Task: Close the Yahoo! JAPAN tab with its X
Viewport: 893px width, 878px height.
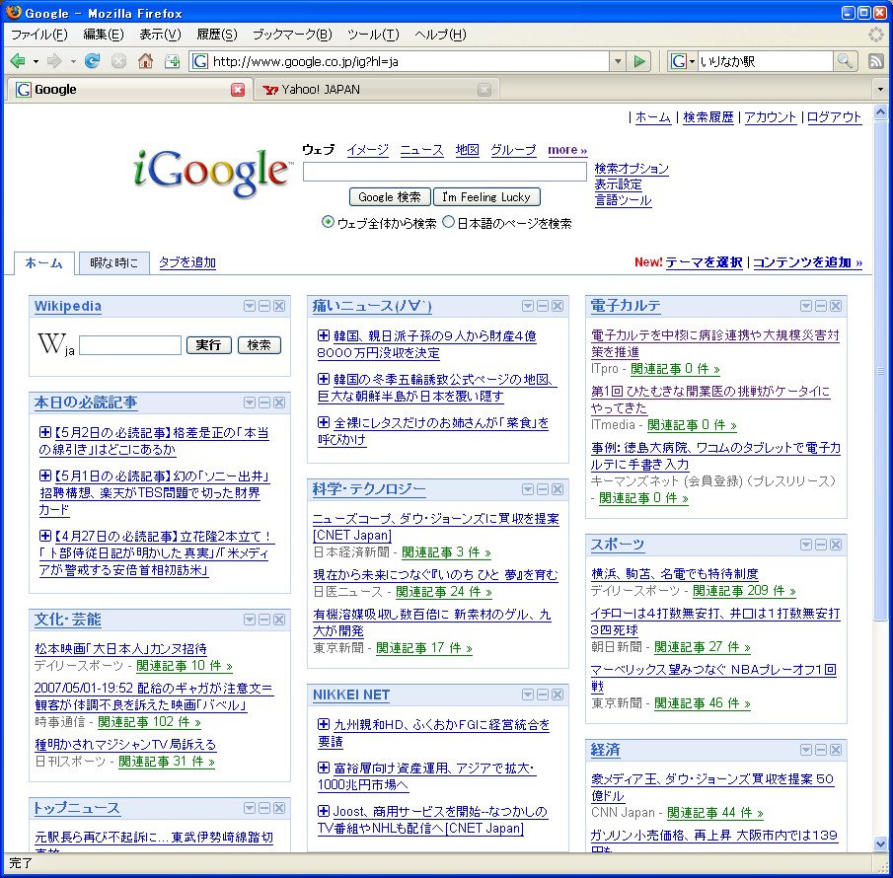Action: point(484,90)
